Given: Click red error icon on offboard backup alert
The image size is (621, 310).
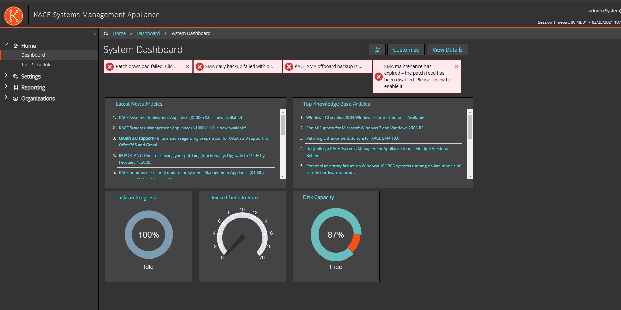Looking at the screenshot, I should (x=289, y=67).
